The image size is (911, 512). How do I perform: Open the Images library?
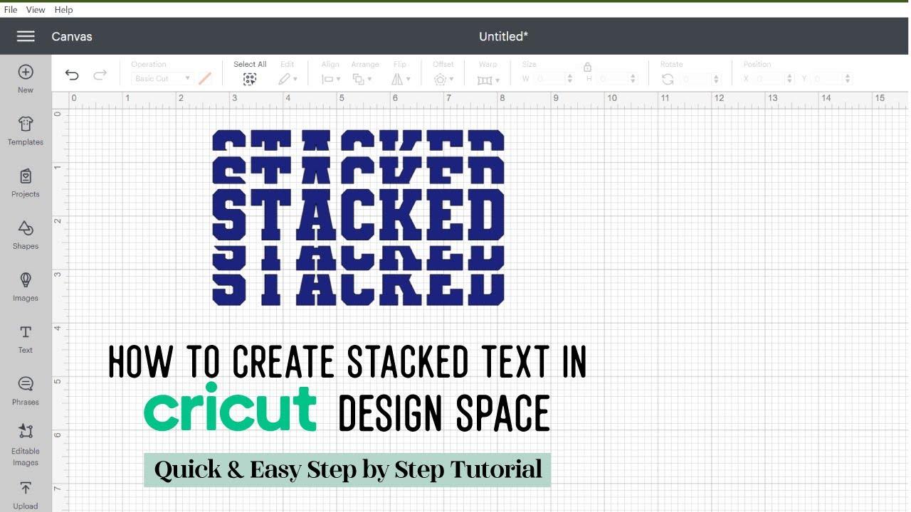[26, 287]
